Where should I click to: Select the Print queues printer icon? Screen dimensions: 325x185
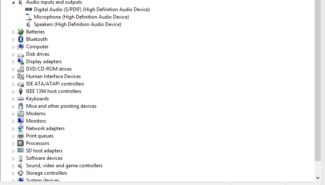click(21, 136)
